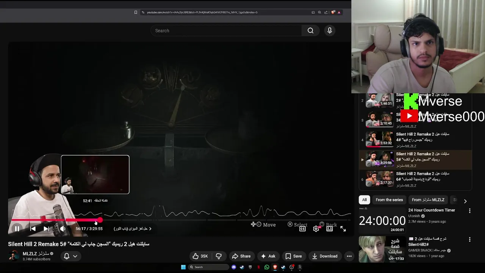Select the All filter chip
Viewport: 485px width, 273px height.
coord(365,200)
